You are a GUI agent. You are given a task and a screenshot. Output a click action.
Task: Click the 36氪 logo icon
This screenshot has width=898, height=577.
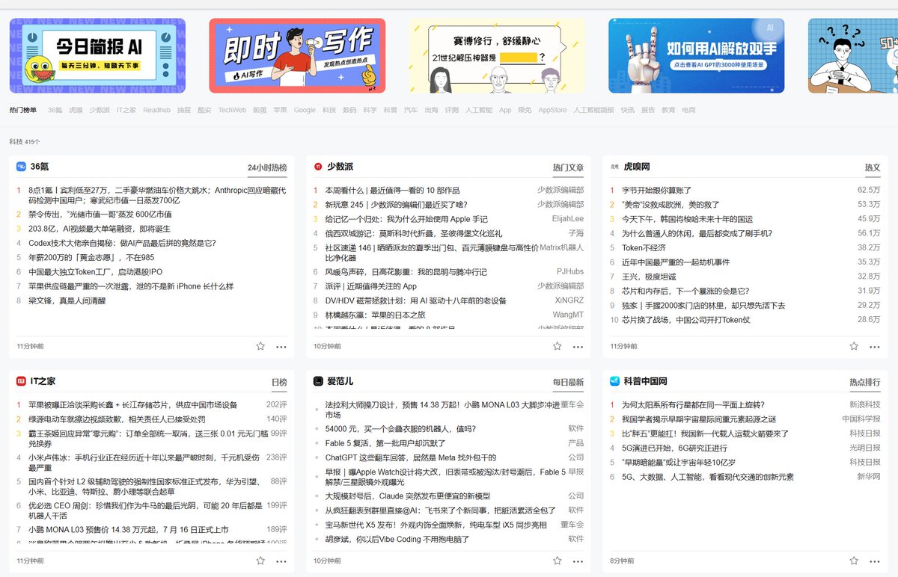21,167
